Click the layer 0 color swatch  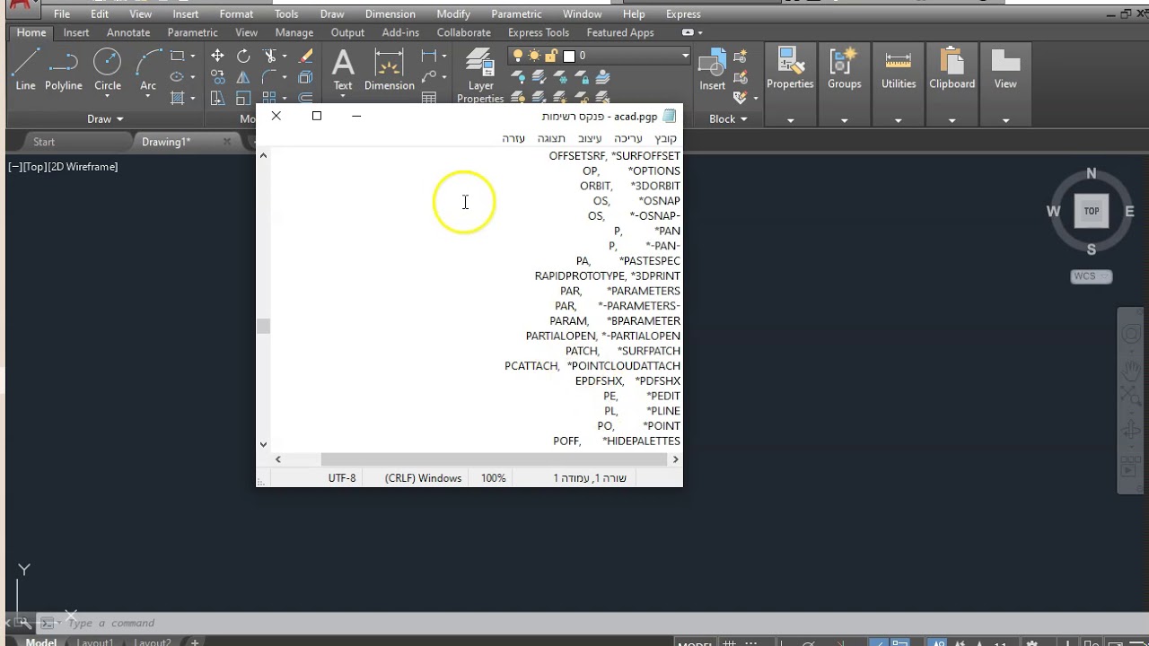coord(569,56)
